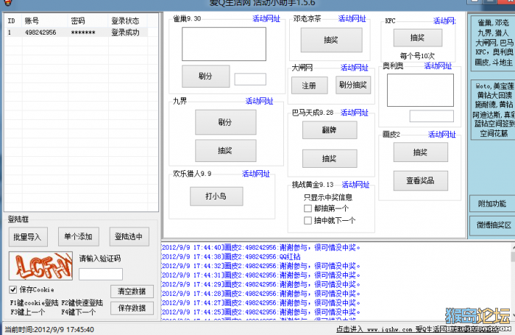
Task: Select the Moto, 美宝莲 activities panel button
Action: coord(492,110)
